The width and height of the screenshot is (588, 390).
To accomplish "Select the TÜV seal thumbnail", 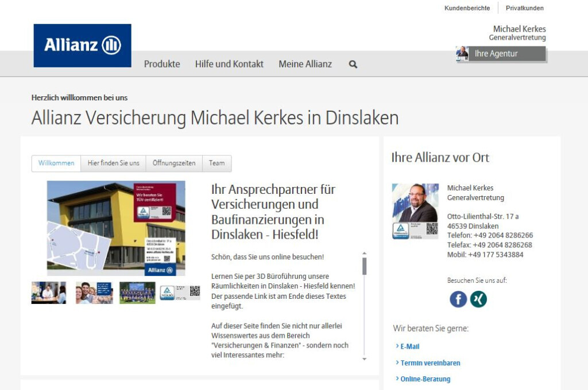I will pos(167,291).
